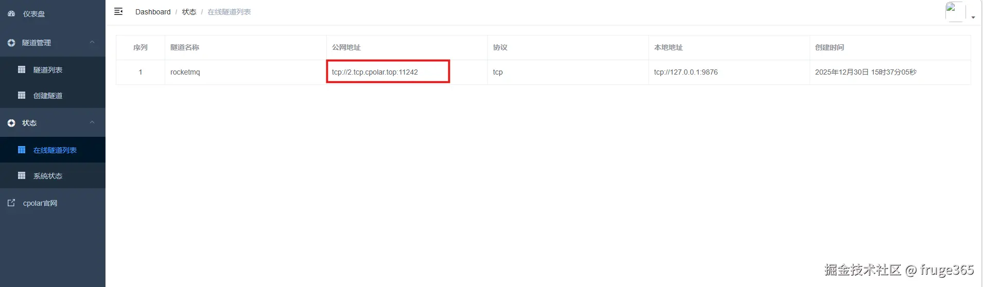Open the user avatar dropdown arrow

pos(973,17)
